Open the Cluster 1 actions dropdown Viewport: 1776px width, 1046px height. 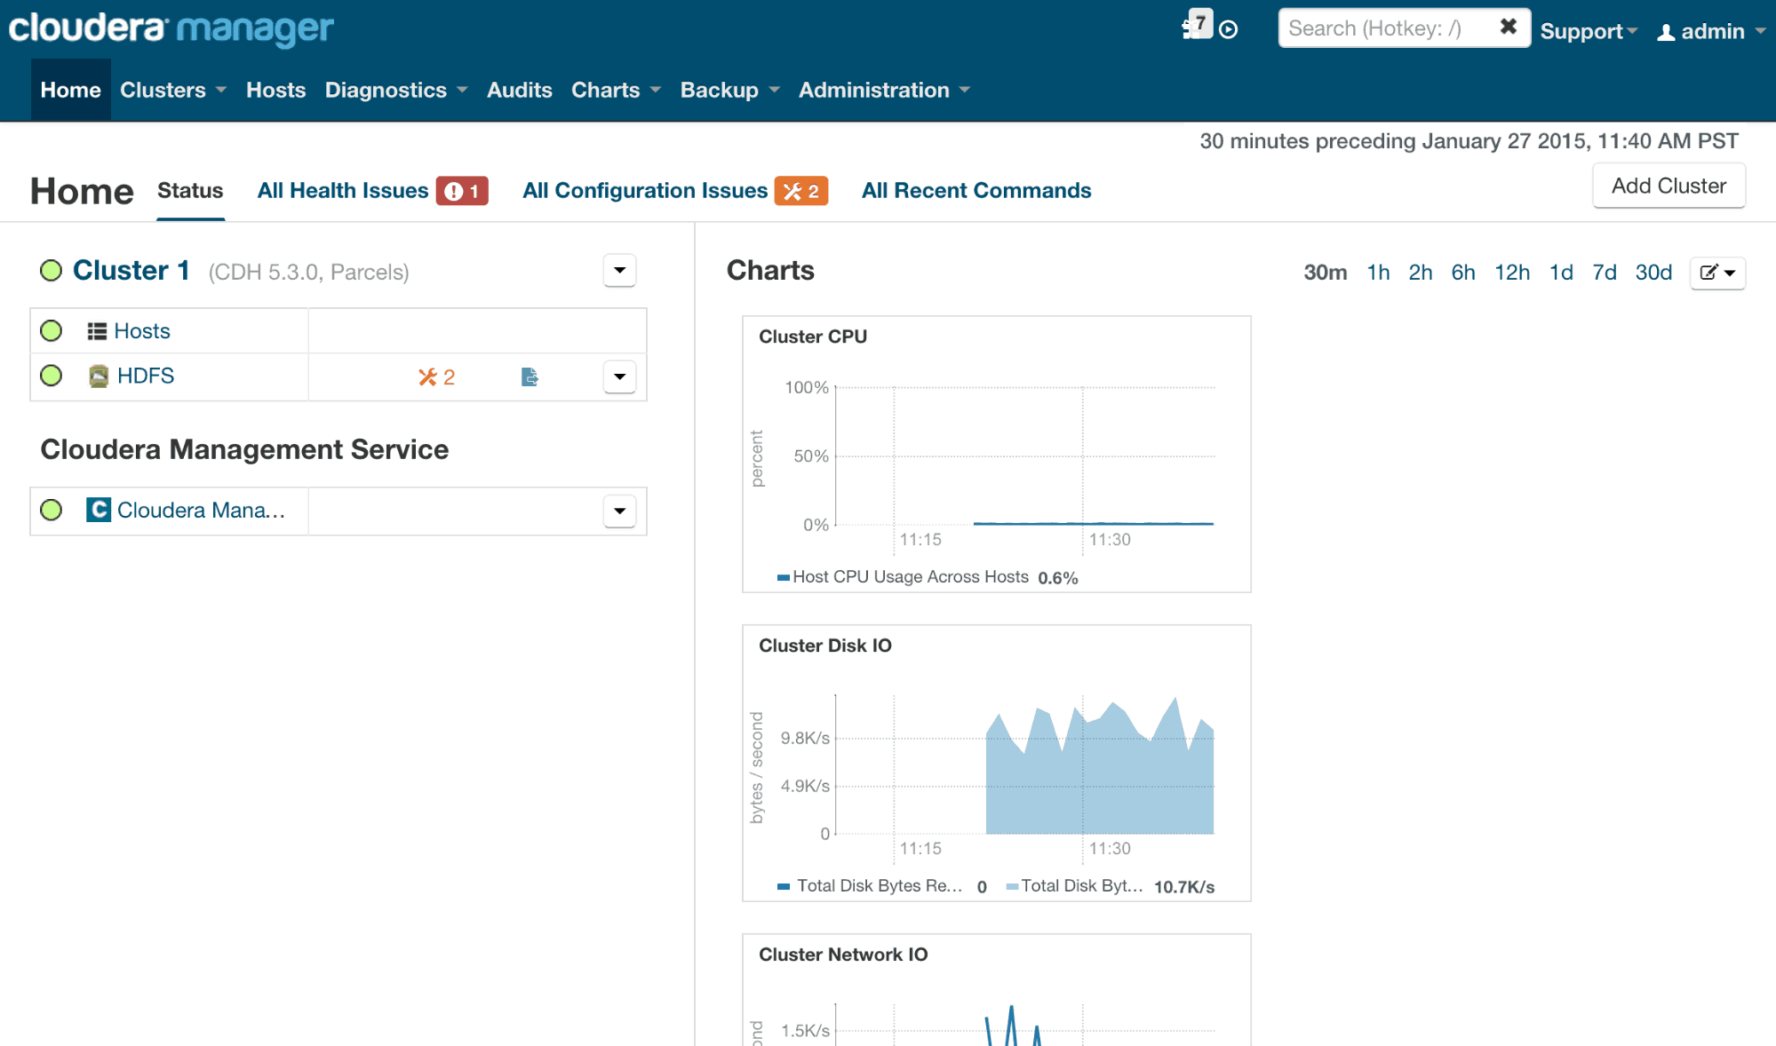coord(619,271)
